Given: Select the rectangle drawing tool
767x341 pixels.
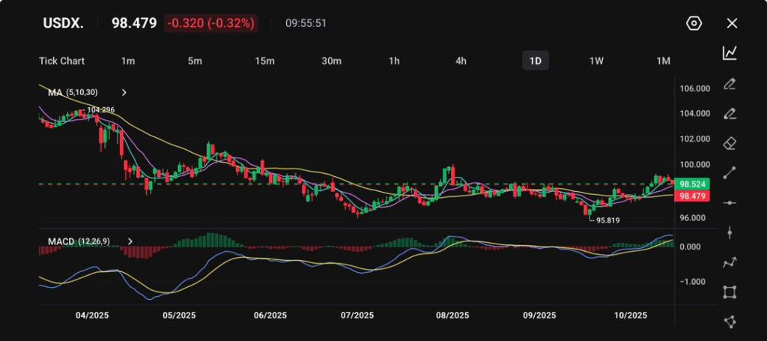Looking at the screenshot, I should click(x=730, y=292).
